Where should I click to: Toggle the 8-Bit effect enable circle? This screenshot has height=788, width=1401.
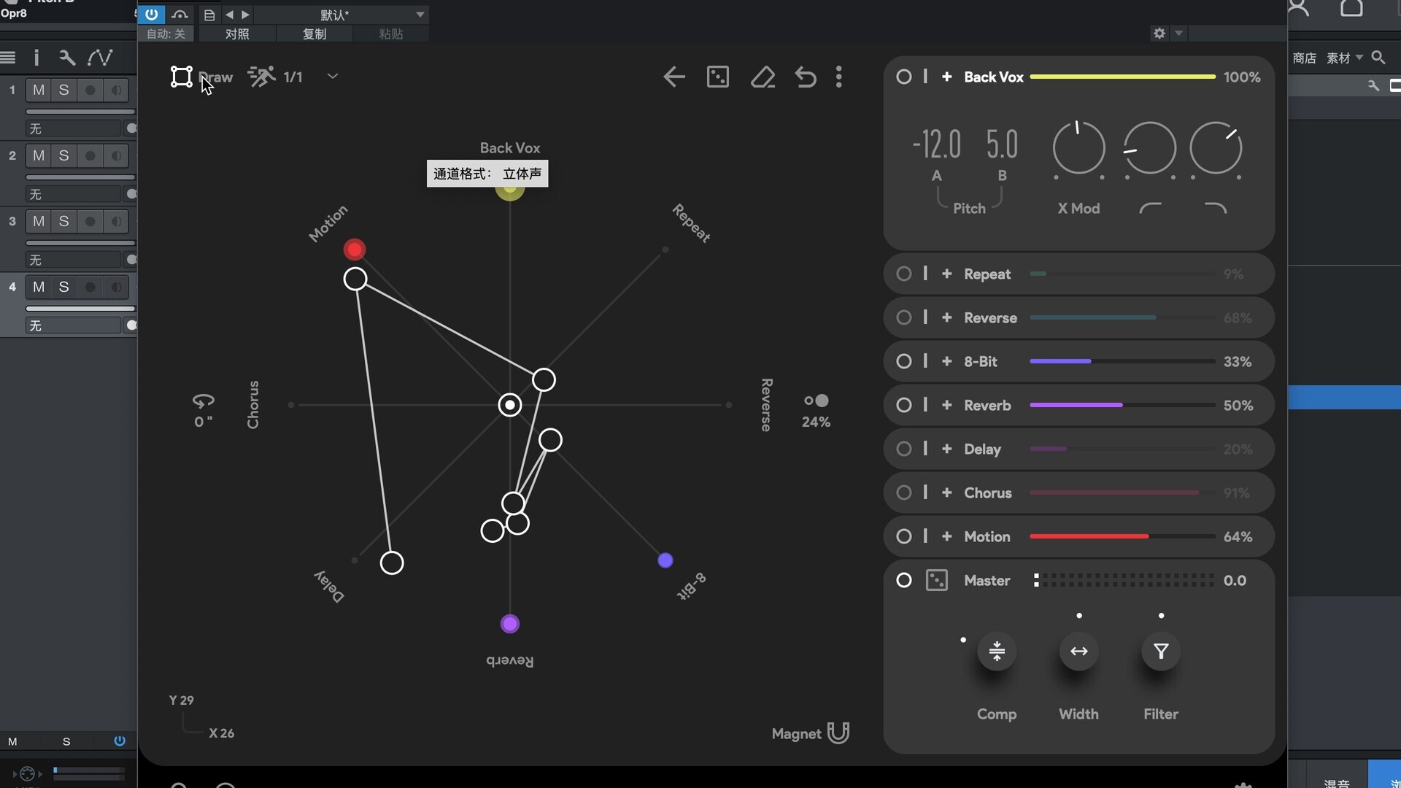[x=904, y=361]
